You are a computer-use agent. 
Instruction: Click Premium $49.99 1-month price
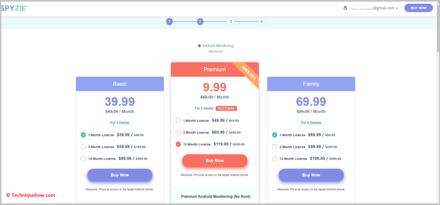pos(218,121)
